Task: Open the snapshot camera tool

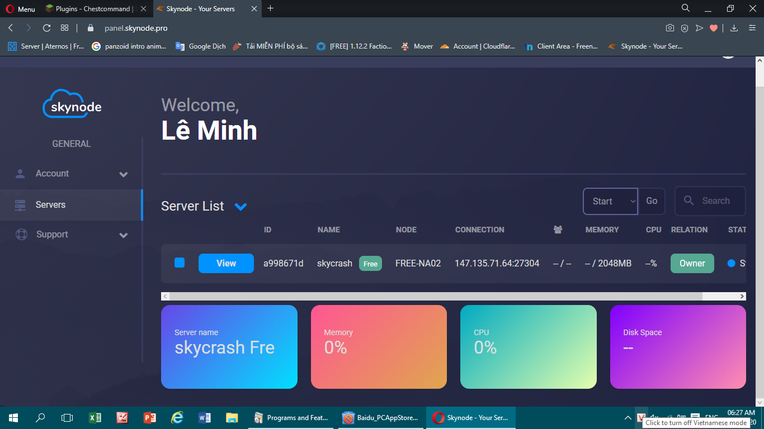Action: pyautogui.click(x=670, y=28)
